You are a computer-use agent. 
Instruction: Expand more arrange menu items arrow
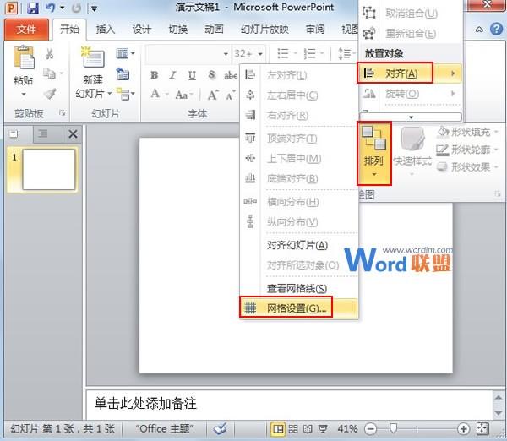pyautogui.click(x=411, y=117)
